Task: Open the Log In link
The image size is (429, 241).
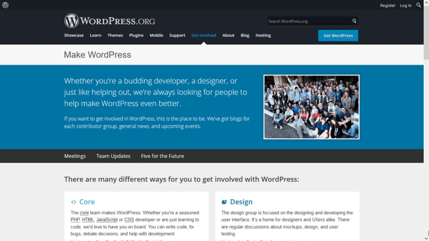Action: [406, 5]
